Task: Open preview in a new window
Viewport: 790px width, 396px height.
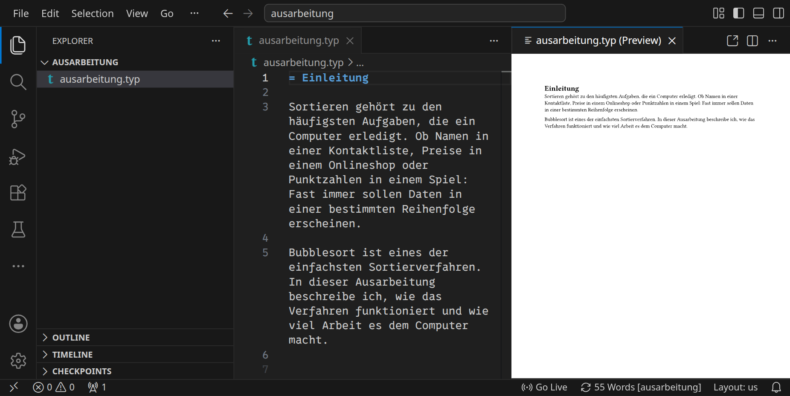Action: pos(732,40)
